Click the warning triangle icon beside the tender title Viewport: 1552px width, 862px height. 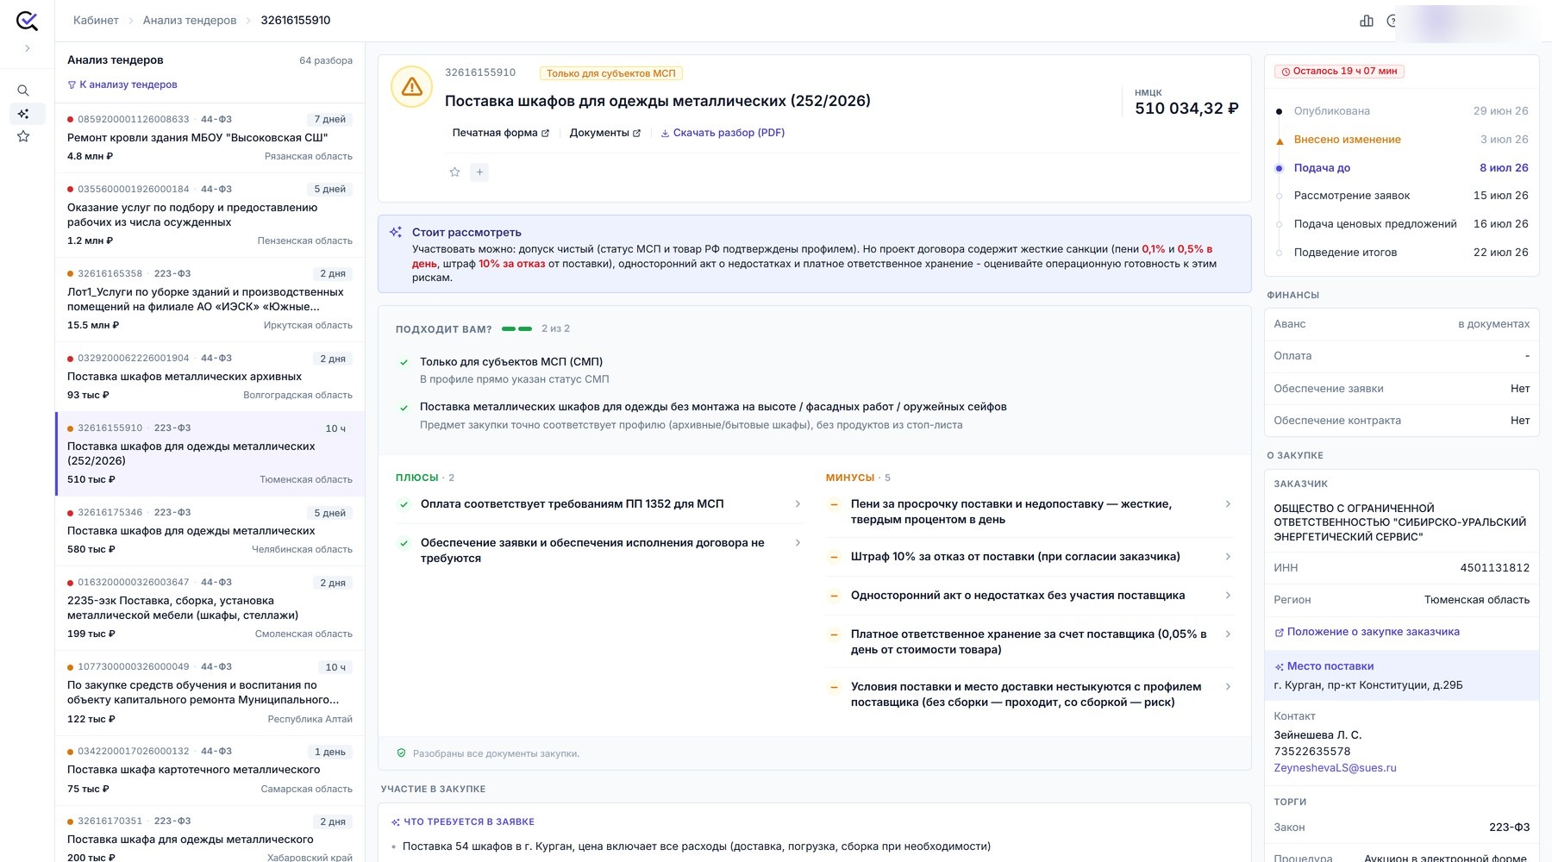pyautogui.click(x=412, y=87)
